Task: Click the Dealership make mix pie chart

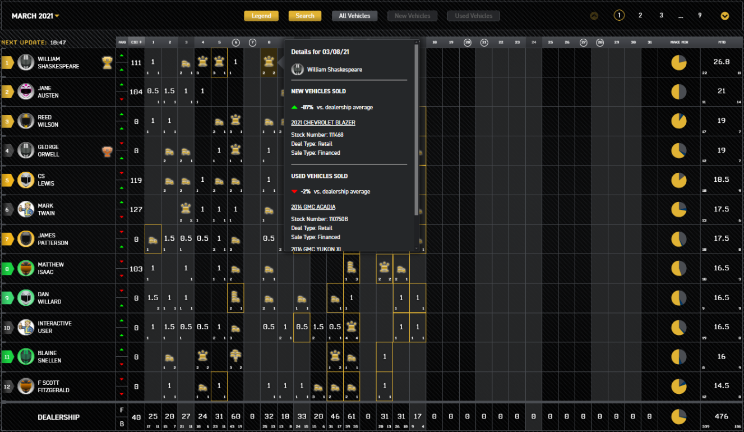Action: pos(679,416)
